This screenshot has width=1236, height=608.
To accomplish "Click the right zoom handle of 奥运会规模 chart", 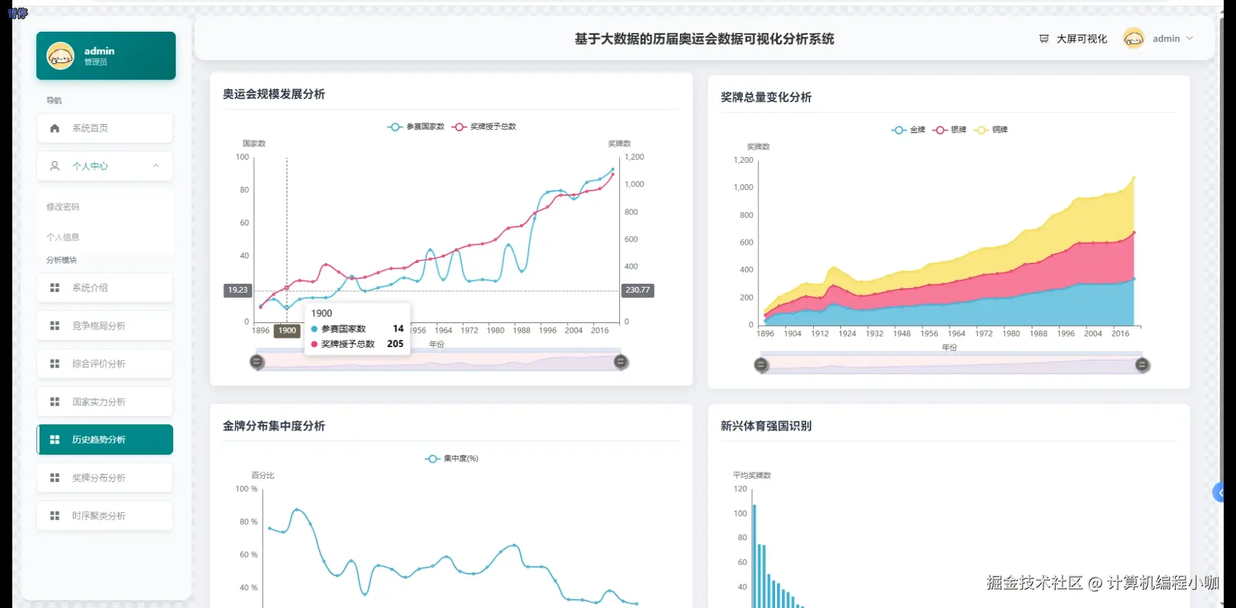I will pos(621,362).
